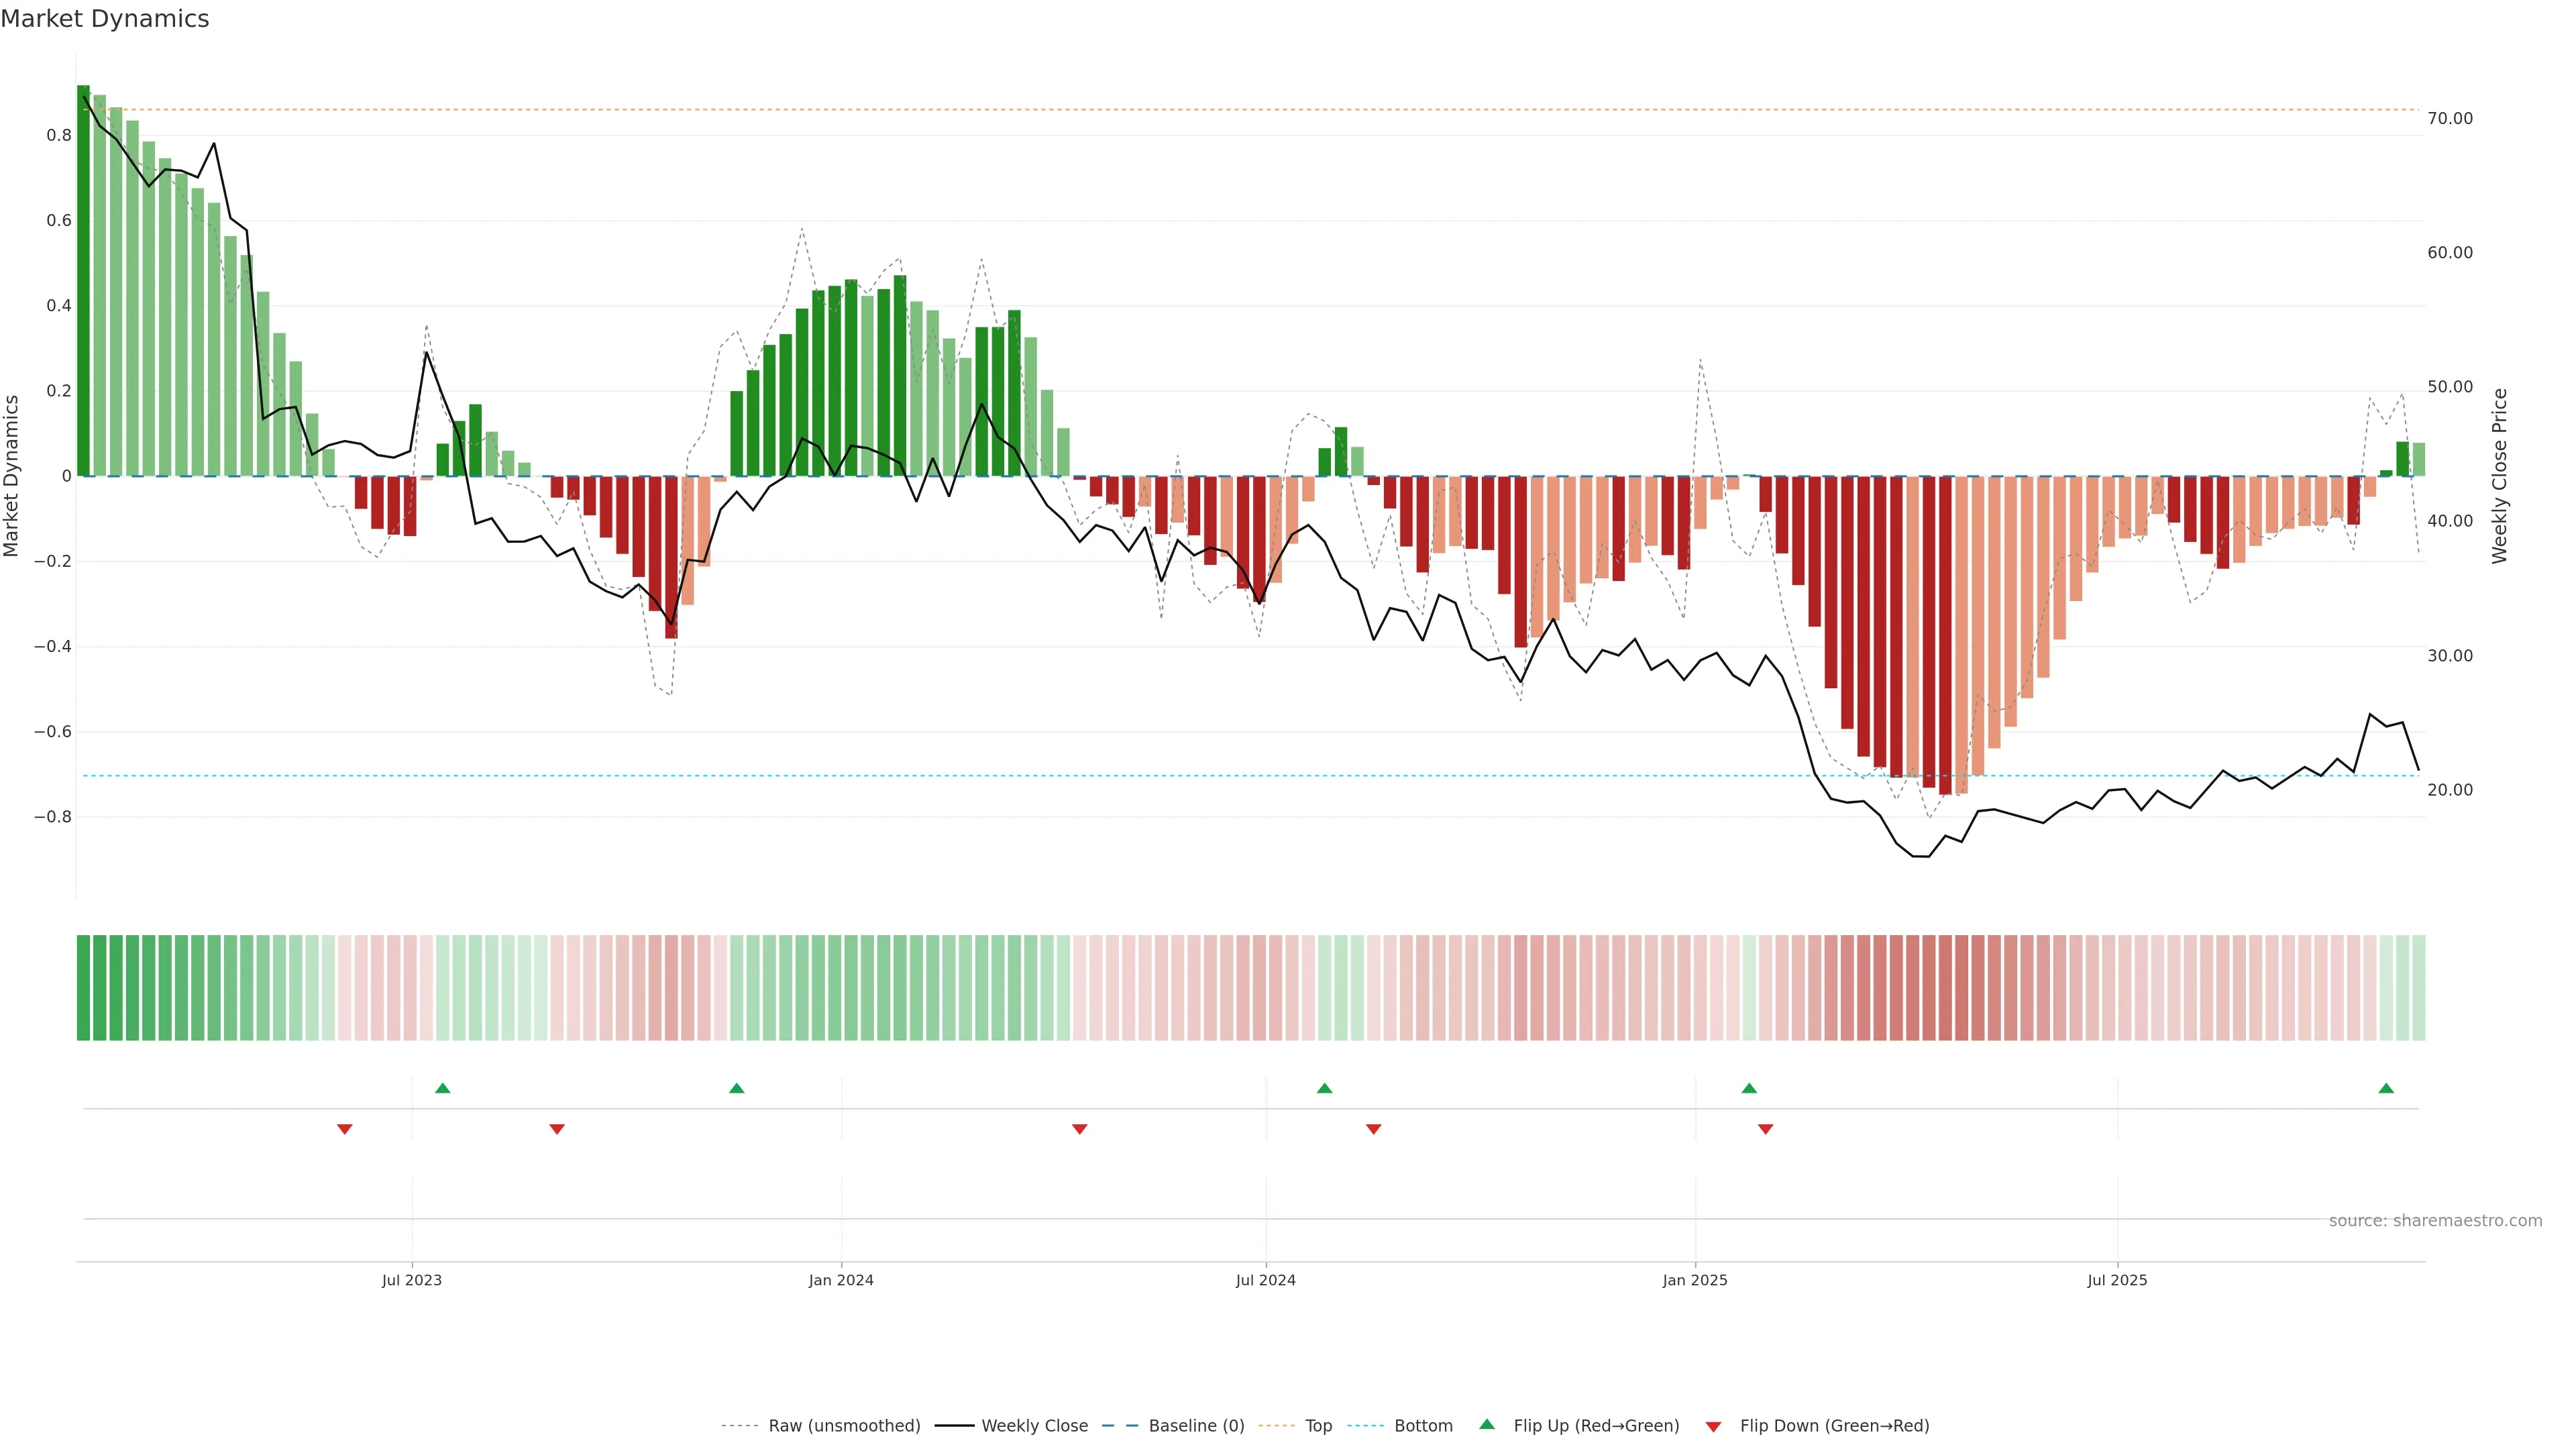Click the green triangle icon in the legend
Image resolution: width=2576 pixels, height=1449 pixels.
tap(1487, 1424)
